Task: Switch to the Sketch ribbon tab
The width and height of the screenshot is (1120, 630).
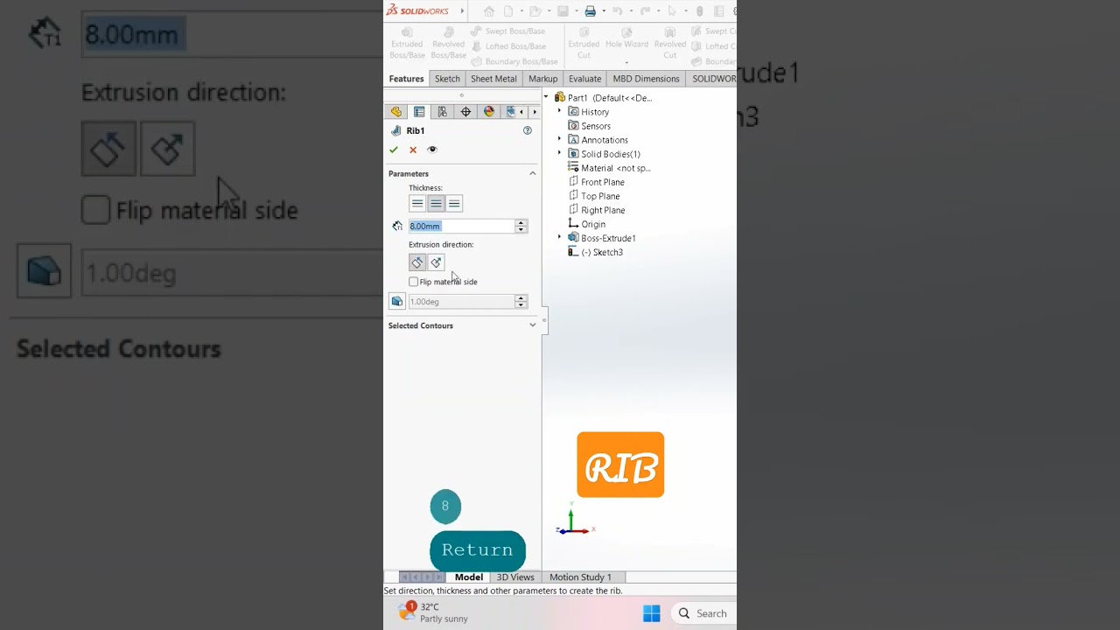Action: [x=447, y=79]
